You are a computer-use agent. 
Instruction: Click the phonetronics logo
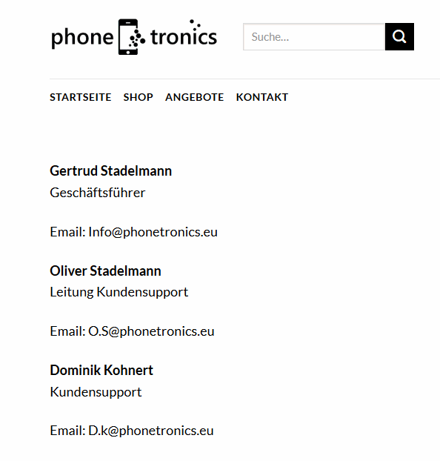pos(134,37)
